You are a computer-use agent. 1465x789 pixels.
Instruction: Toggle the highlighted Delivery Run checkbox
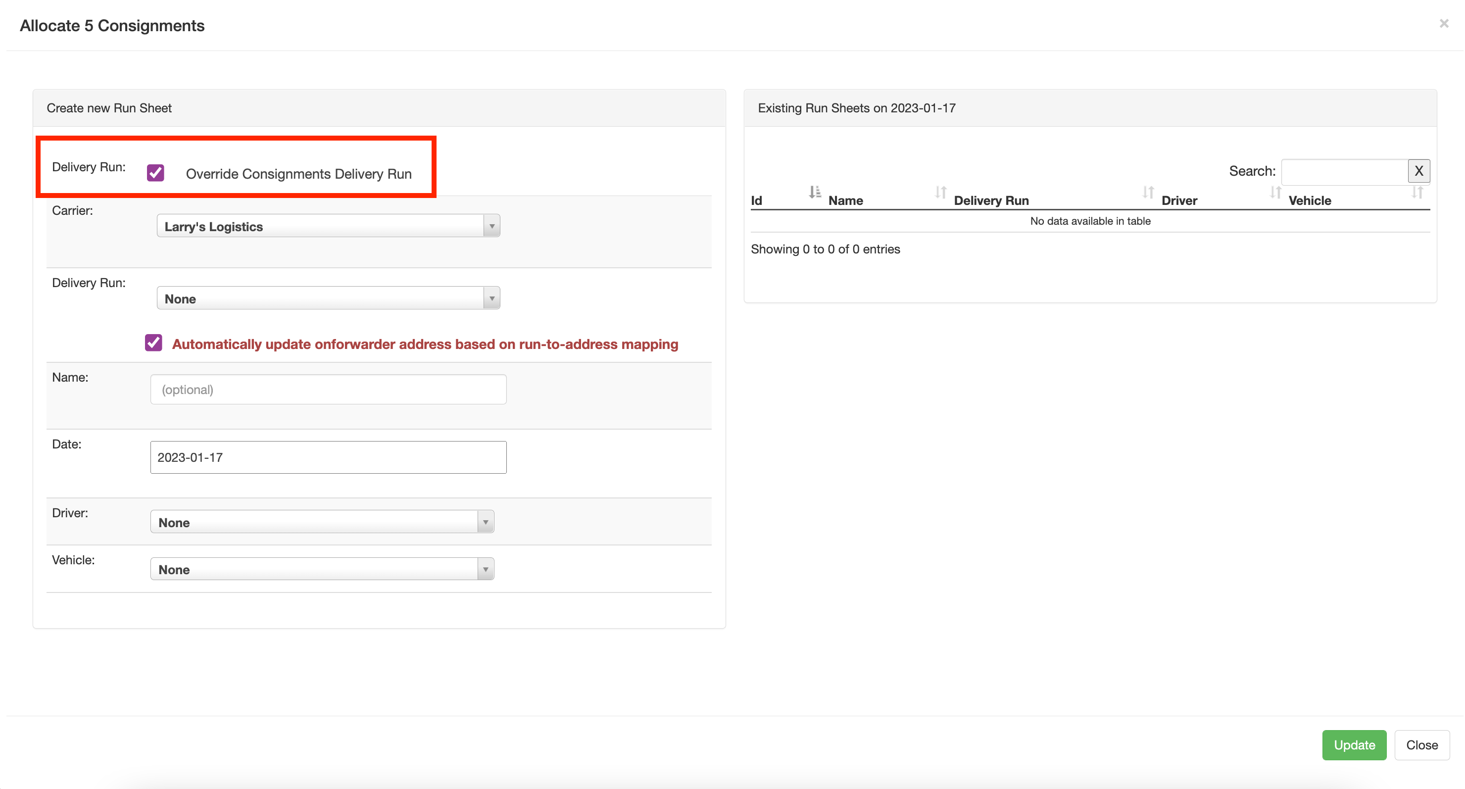point(155,172)
